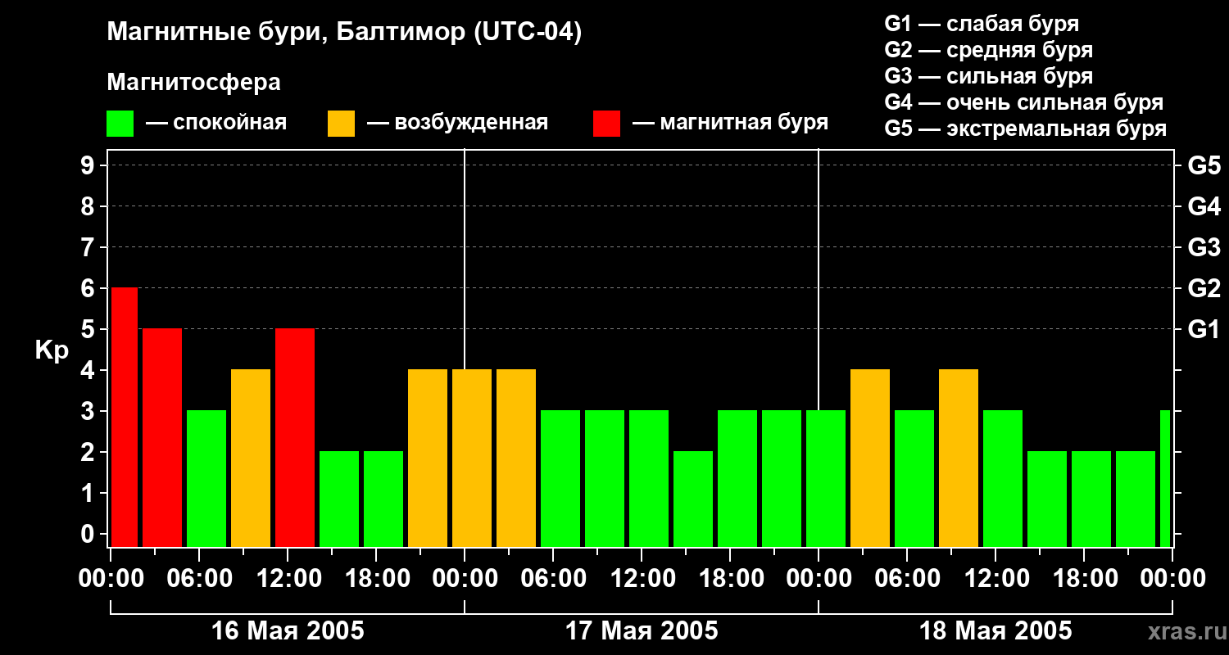The width and height of the screenshot is (1229, 655).
Task: Click the orange 'возбужденная' legend swatch
Action: tap(341, 124)
